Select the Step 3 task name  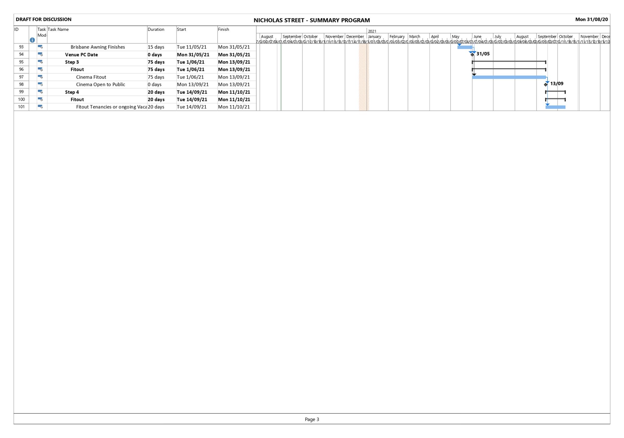point(72,62)
